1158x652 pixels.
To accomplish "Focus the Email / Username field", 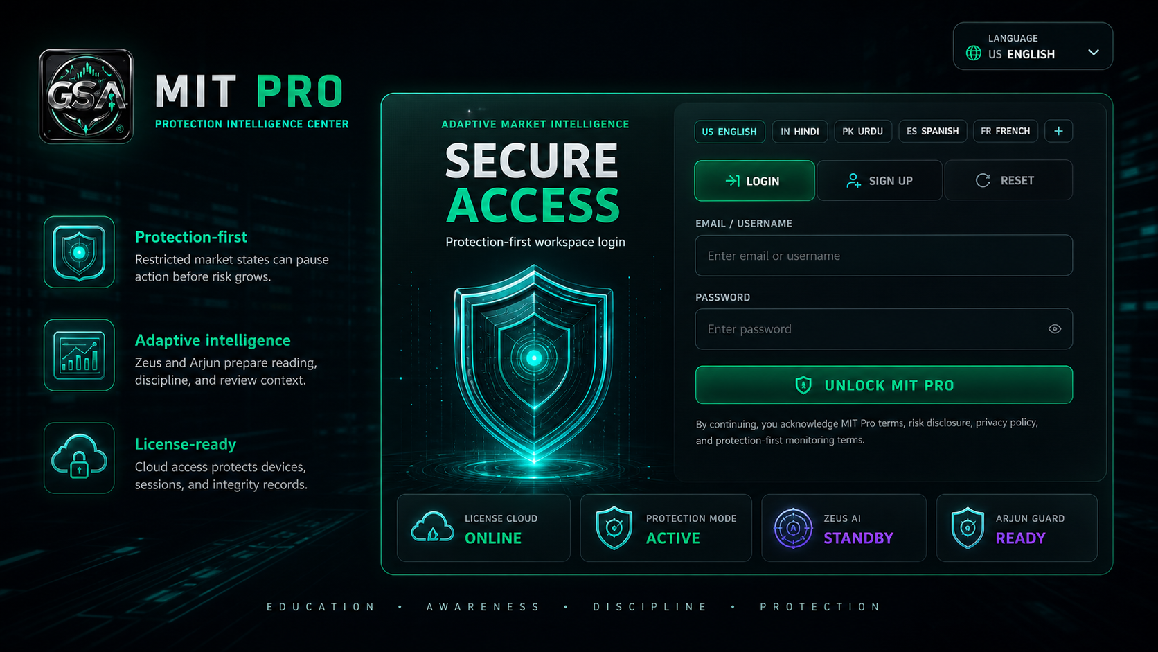I will (884, 256).
